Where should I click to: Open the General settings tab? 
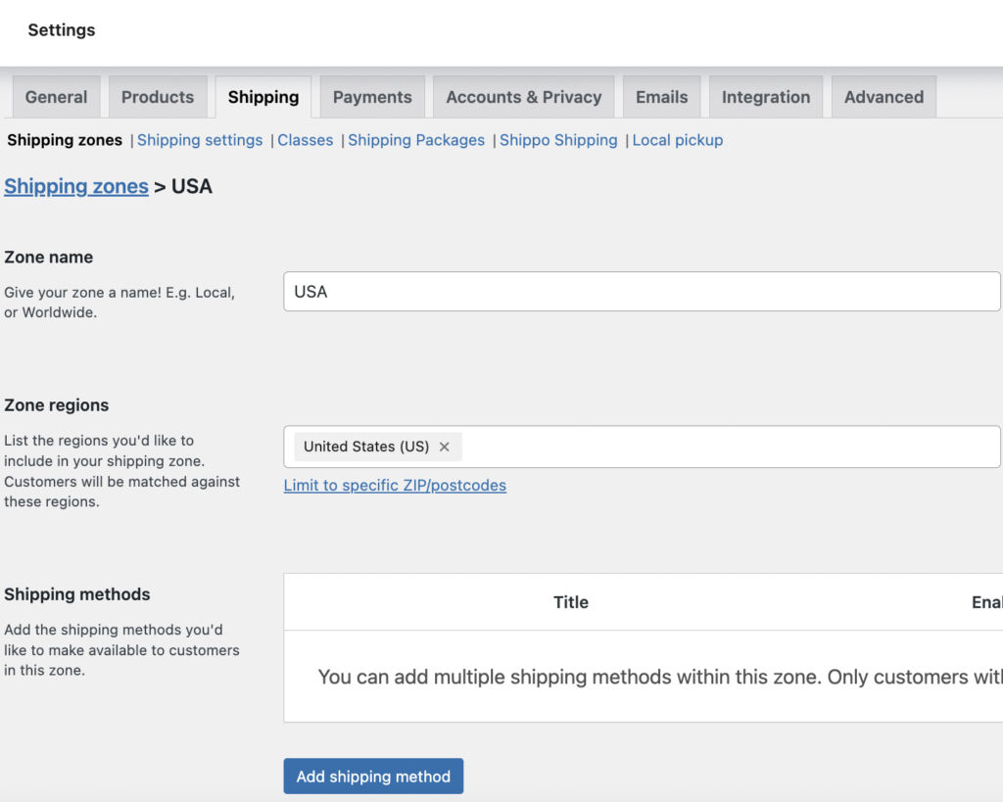click(x=56, y=97)
